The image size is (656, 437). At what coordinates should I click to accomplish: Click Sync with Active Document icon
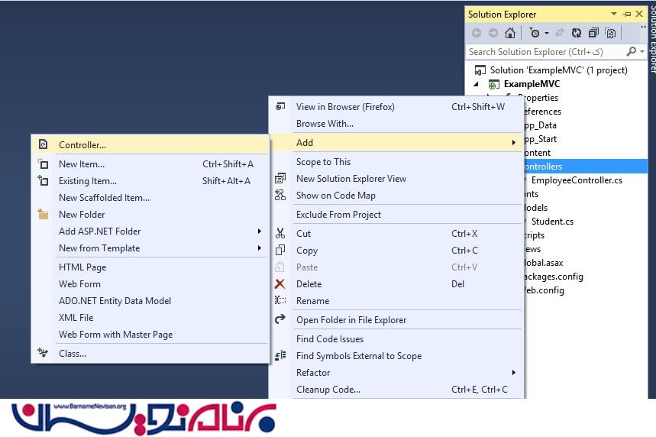tap(559, 33)
